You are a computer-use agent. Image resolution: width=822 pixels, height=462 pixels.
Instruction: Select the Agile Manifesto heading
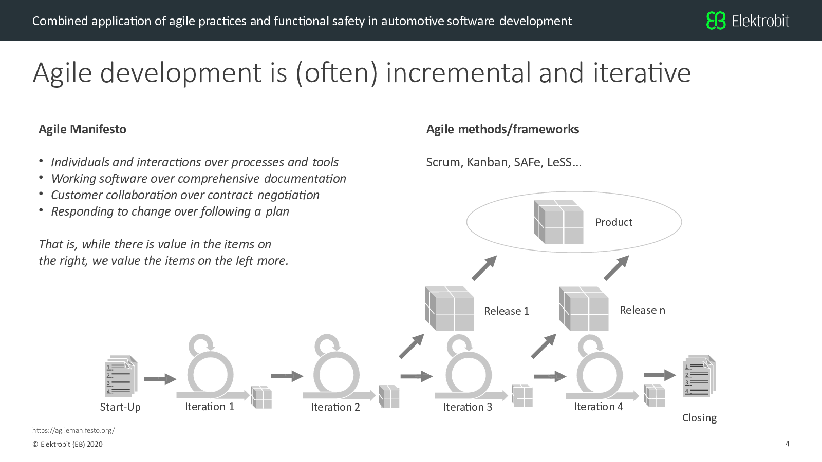[82, 129]
